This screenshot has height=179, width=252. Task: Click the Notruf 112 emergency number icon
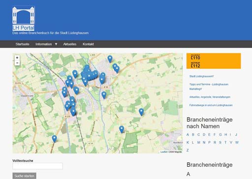pyautogui.click(x=195, y=65)
